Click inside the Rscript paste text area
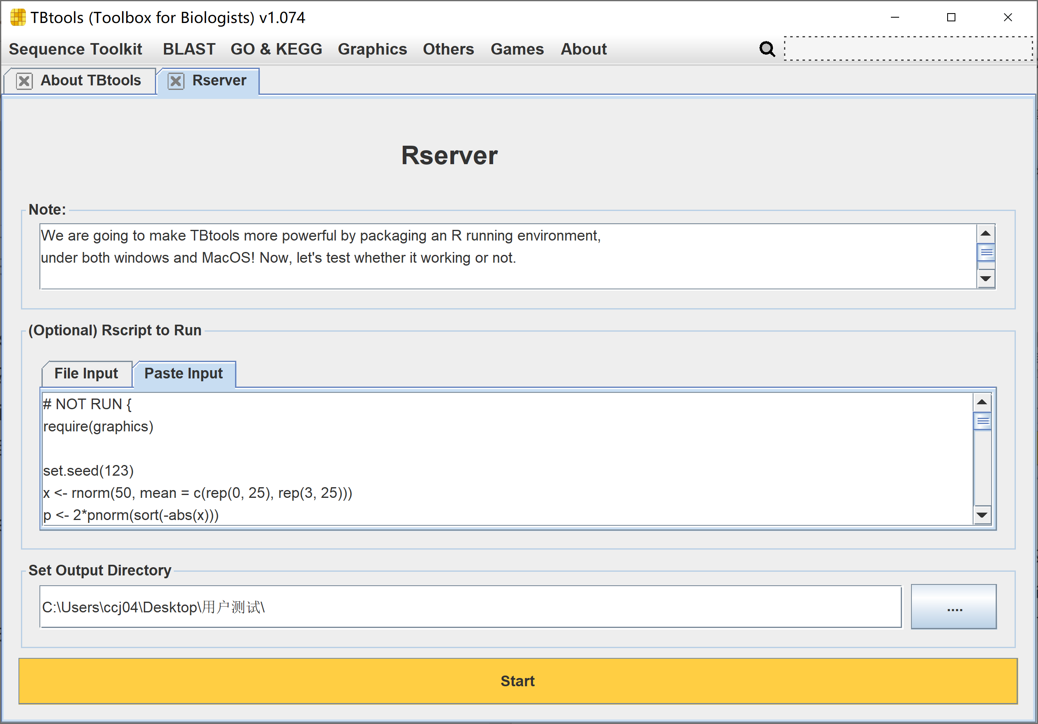The width and height of the screenshot is (1038, 724). (x=507, y=458)
